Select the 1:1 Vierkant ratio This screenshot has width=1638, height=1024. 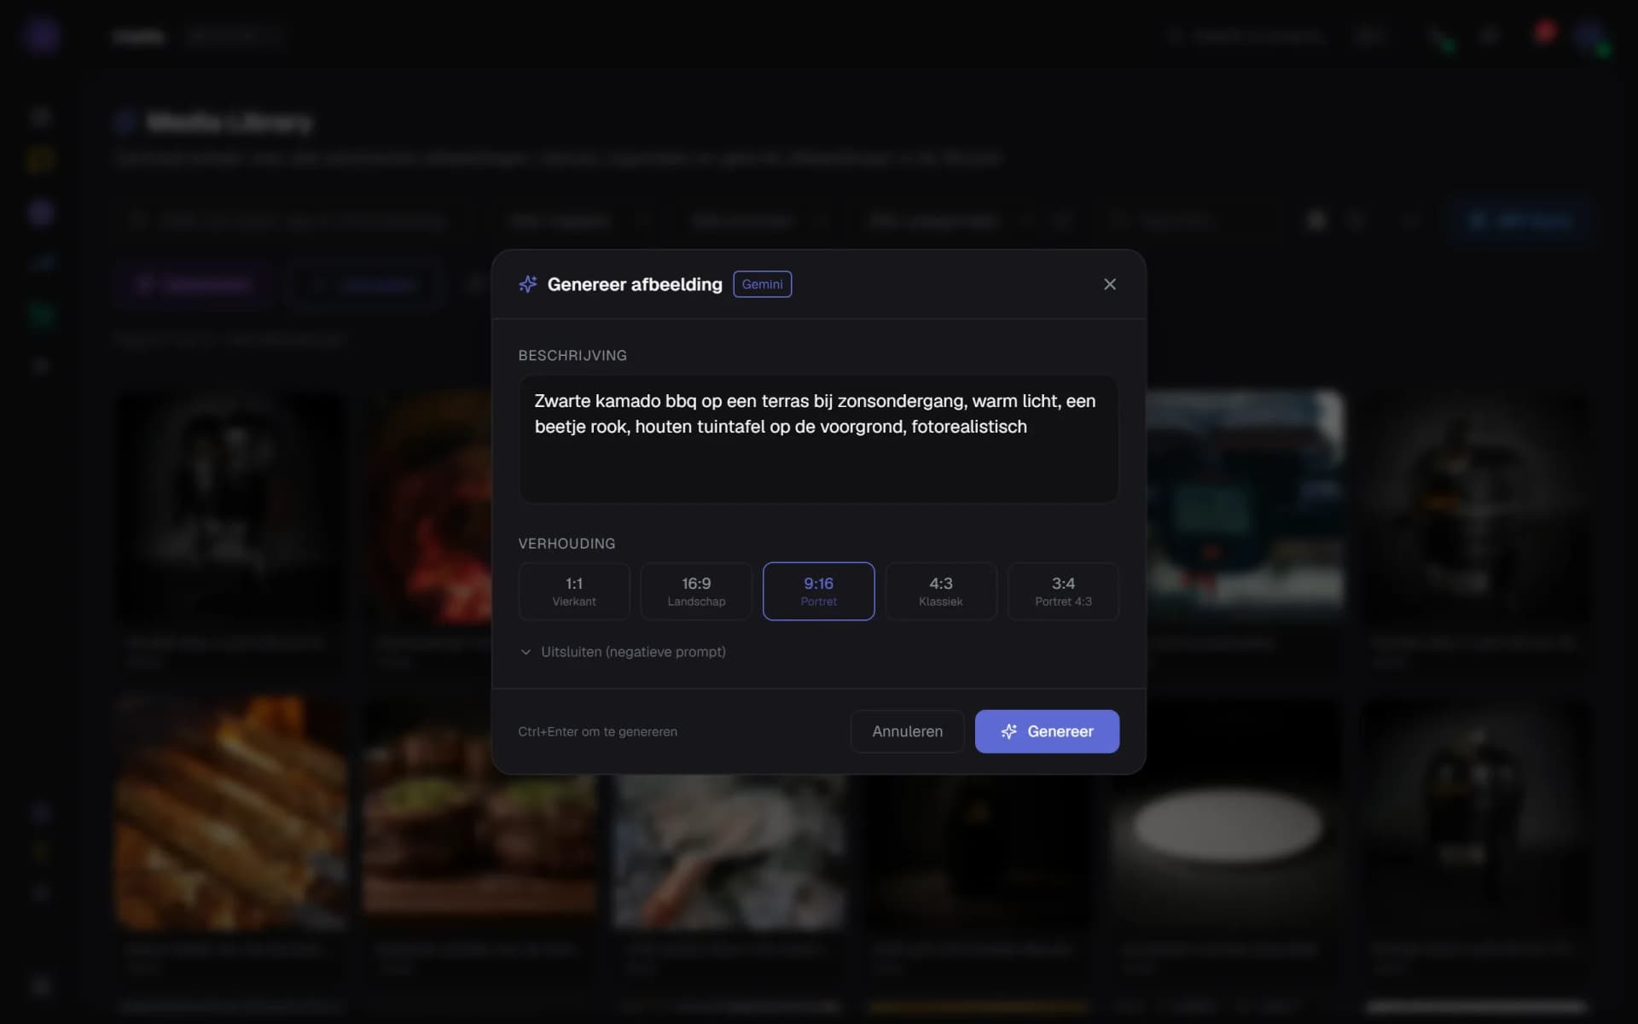574,591
